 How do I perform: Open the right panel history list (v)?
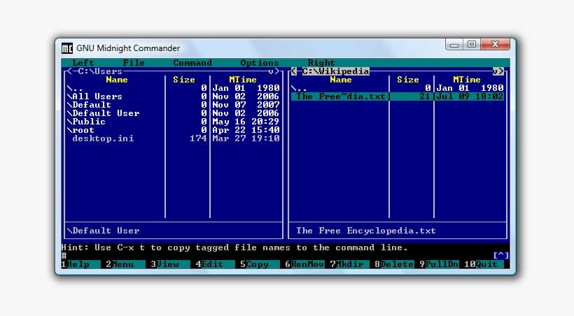pyautogui.click(x=495, y=71)
